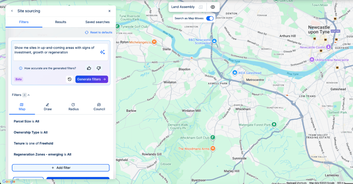Open the prompt history clock icon

[70, 79]
